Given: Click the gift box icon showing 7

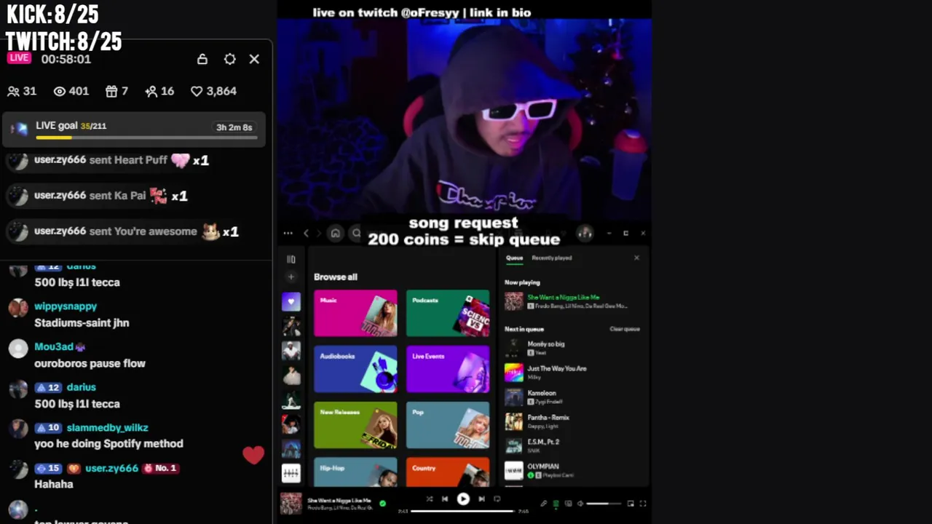Looking at the screenshot, I should 111,91.
